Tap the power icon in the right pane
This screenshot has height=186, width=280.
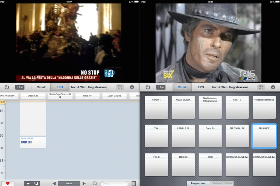coord(148,87)
